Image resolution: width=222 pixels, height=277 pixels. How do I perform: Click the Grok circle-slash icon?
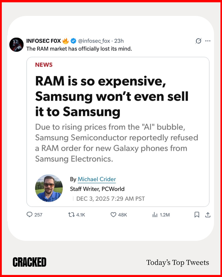[198, 41]
